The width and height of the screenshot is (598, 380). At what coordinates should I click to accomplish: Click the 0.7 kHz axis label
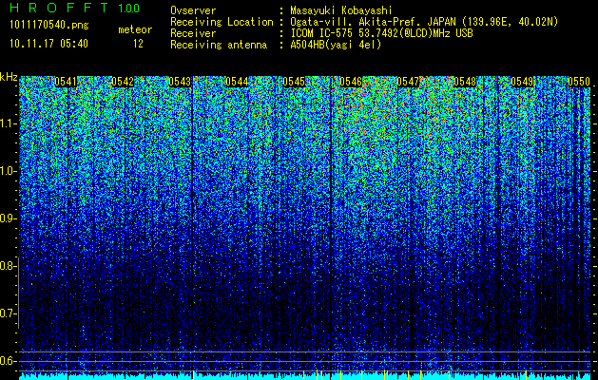pyautogui.click(x=7, y=313)
